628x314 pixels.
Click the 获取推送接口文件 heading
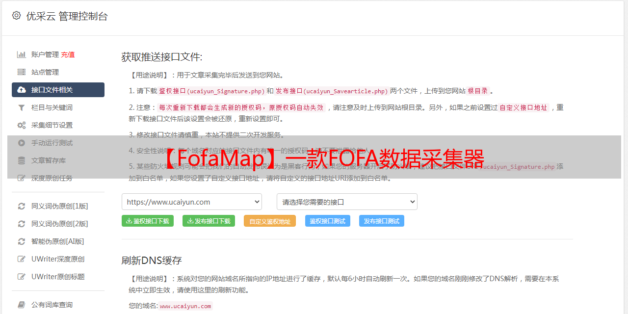tap(162, 57)
